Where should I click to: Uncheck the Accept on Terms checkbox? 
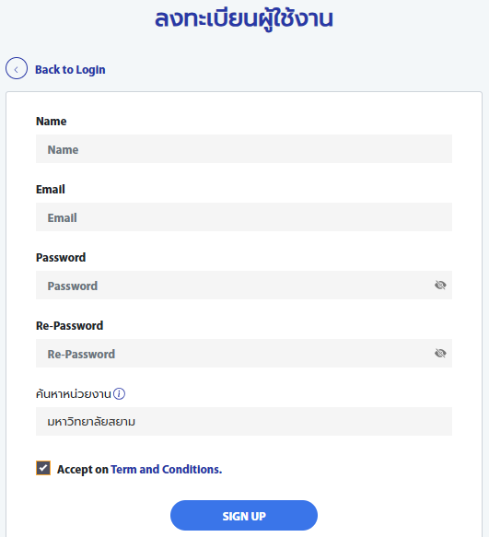pyautogui.click(x=43, y=468)
